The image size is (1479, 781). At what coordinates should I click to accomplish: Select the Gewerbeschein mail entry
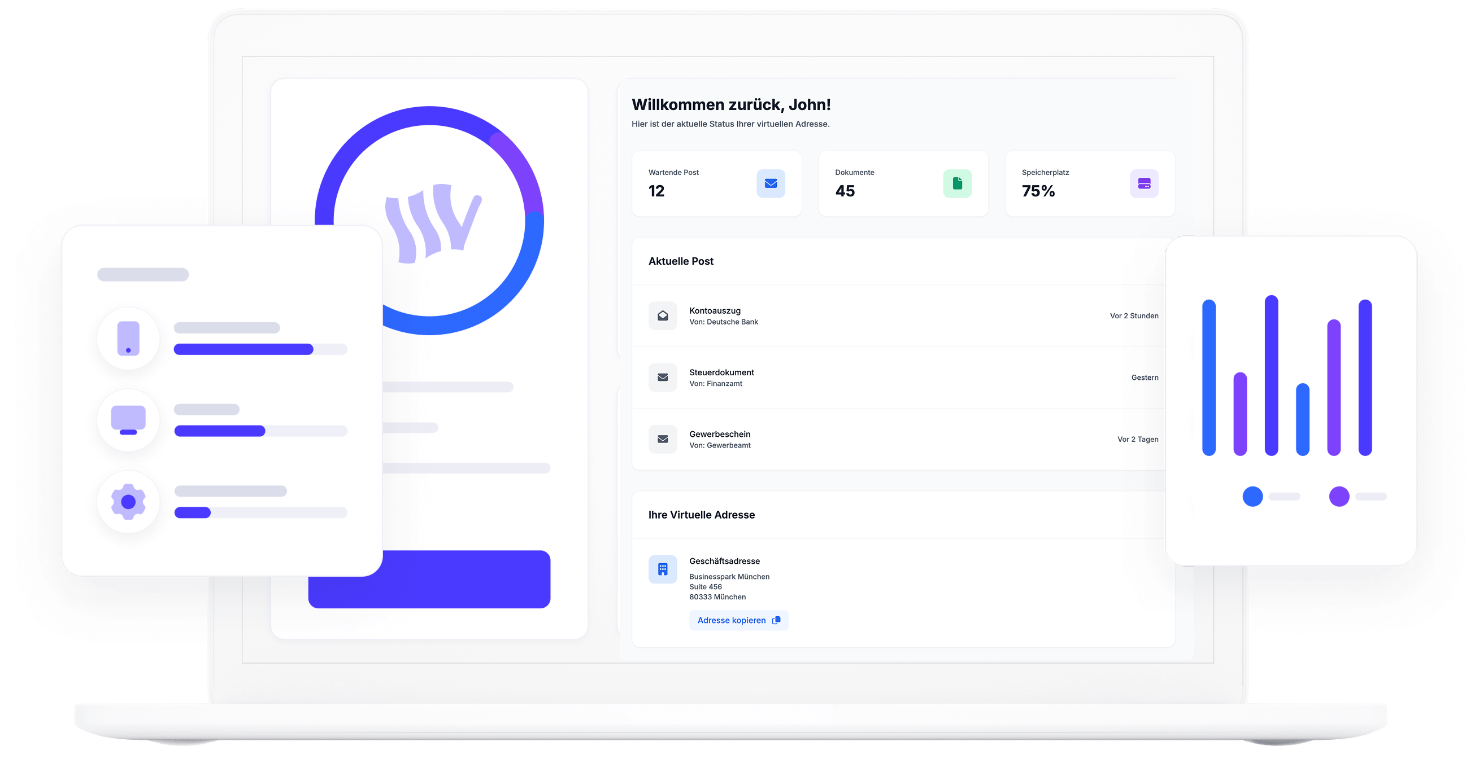coord(719,434)
